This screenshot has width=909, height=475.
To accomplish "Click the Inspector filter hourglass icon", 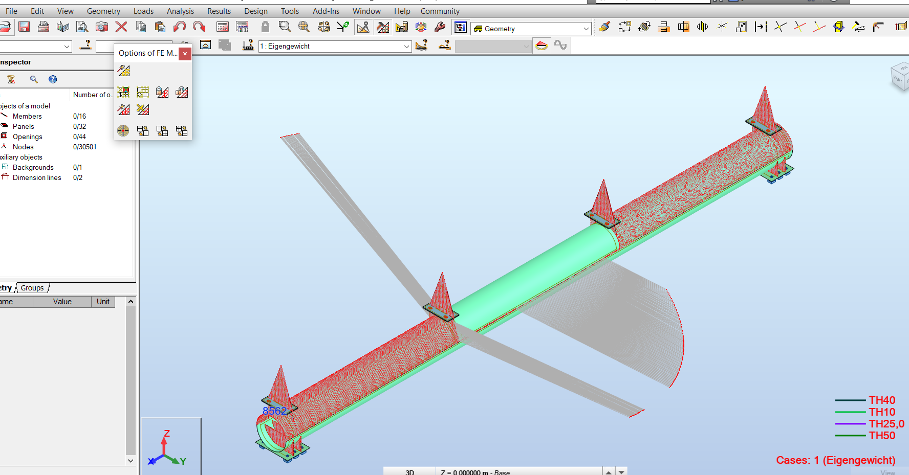I will click(10, 79).
